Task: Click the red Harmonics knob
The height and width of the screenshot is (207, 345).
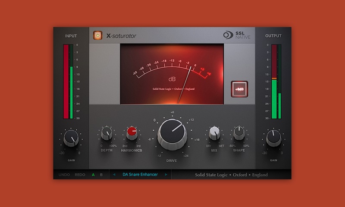Action: [132, 134]
